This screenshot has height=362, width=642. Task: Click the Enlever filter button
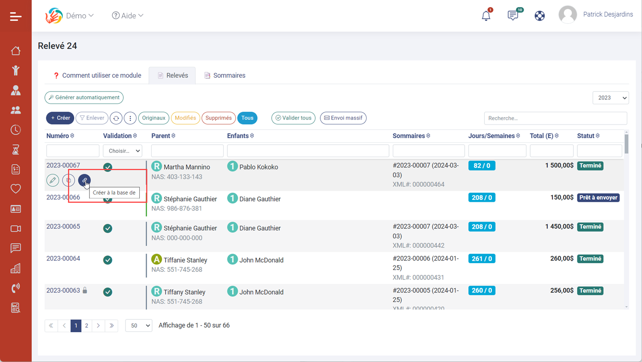coord(92,118)
